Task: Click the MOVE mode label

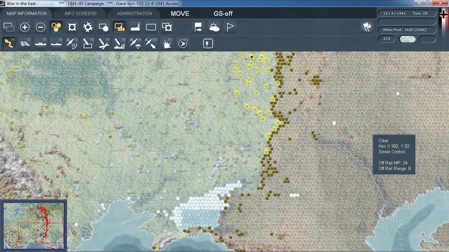Action: (180, 13)
